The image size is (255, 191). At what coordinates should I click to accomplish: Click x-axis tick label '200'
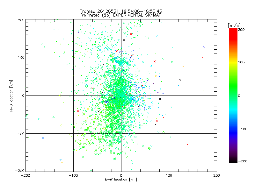217,175
